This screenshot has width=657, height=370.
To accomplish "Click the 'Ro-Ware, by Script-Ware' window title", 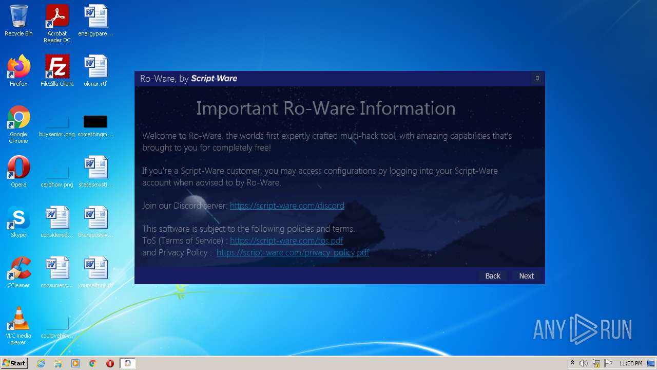I will (188, 79).
